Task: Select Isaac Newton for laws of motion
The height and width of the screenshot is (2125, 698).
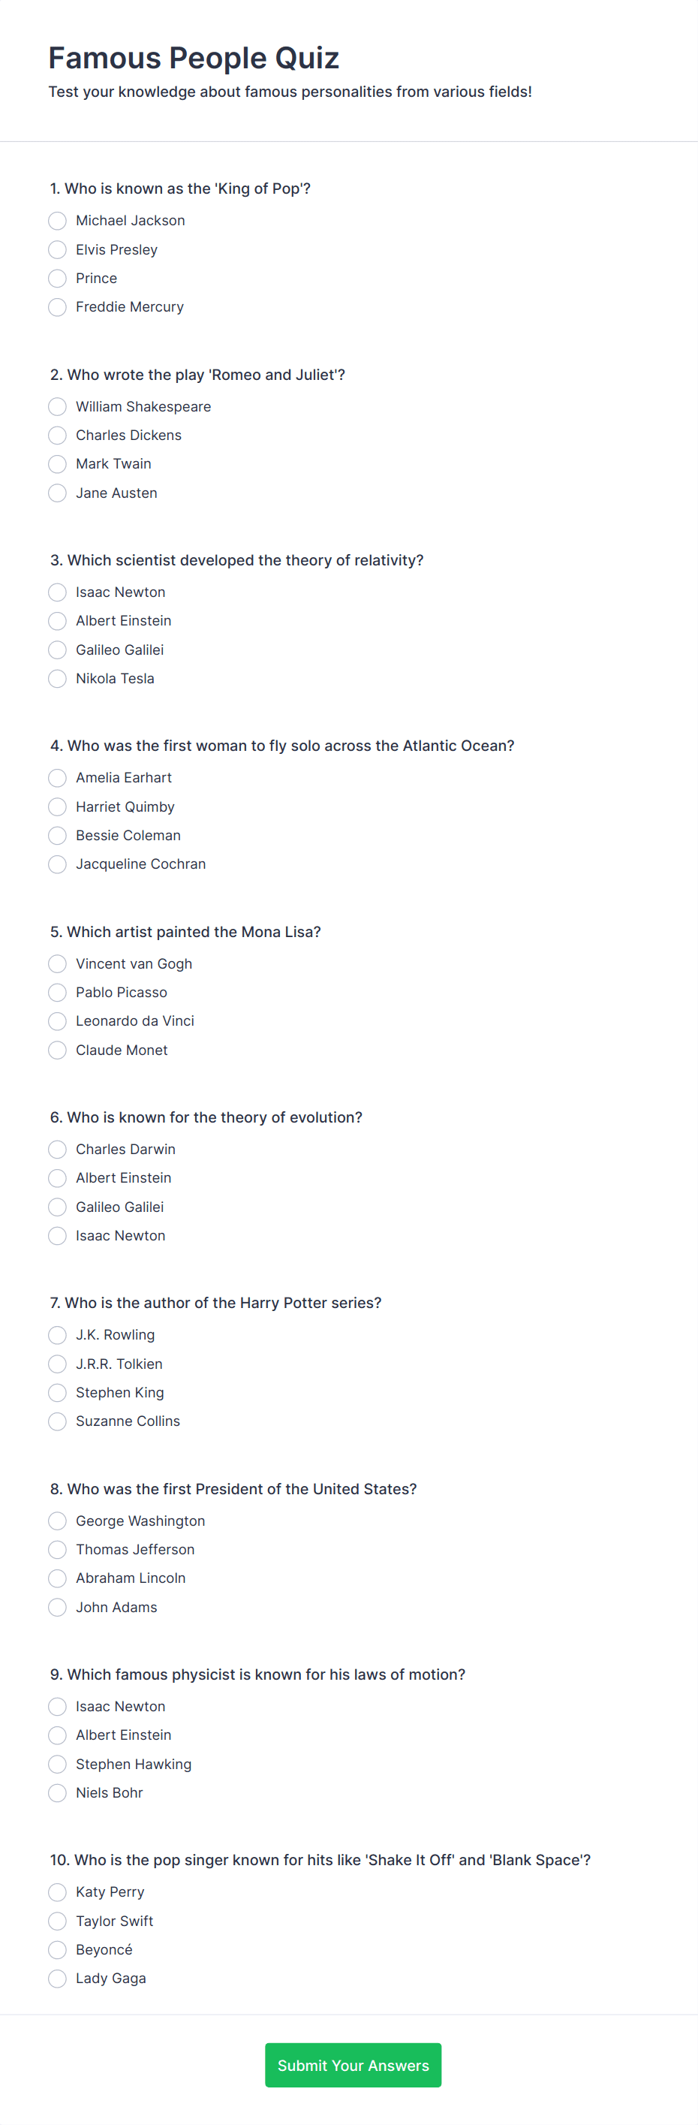Action: (x=57, y=1707)
